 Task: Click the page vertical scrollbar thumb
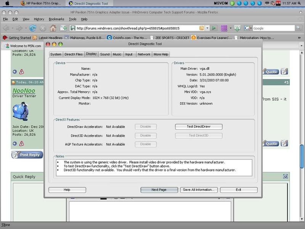point(302,156)
